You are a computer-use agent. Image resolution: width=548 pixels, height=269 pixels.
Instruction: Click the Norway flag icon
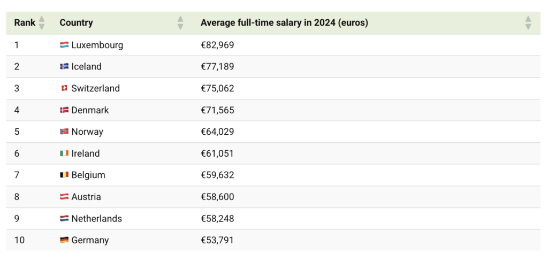click(64, 132)
